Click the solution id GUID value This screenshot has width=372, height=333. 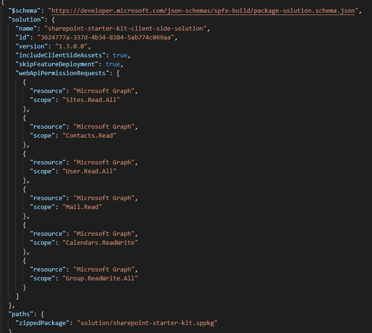[x=106, y=37]
